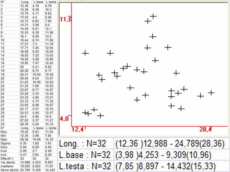Click the L.testa column header at table top

click(x=50, y=2)
